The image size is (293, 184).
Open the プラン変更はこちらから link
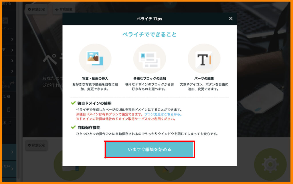(163, 114)
